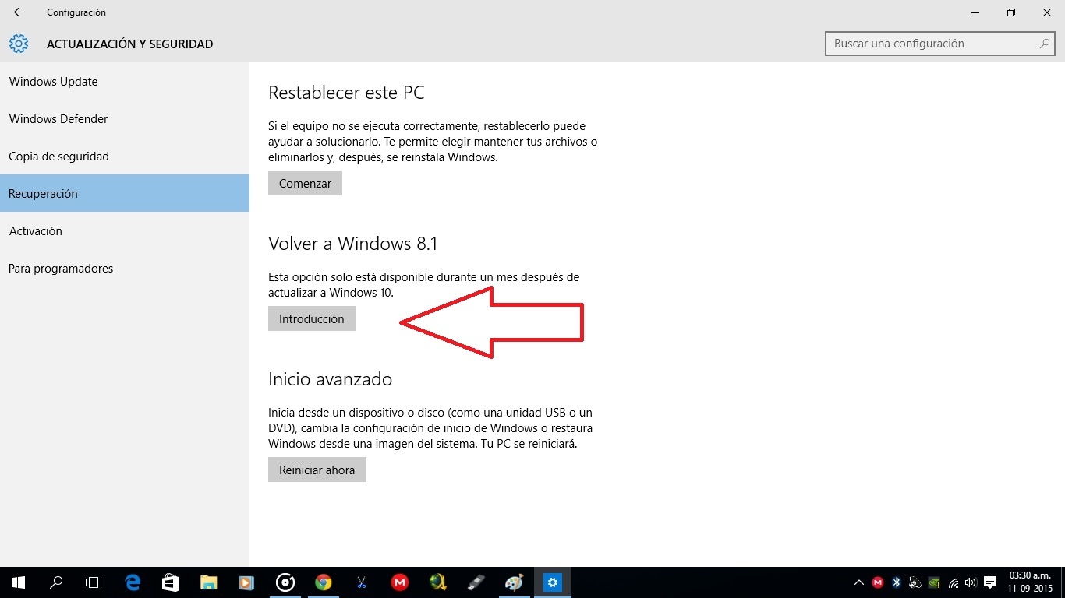Open the green globe app on the taskbar
This screenshot has width=1065, height=598.
coord(438,582)
